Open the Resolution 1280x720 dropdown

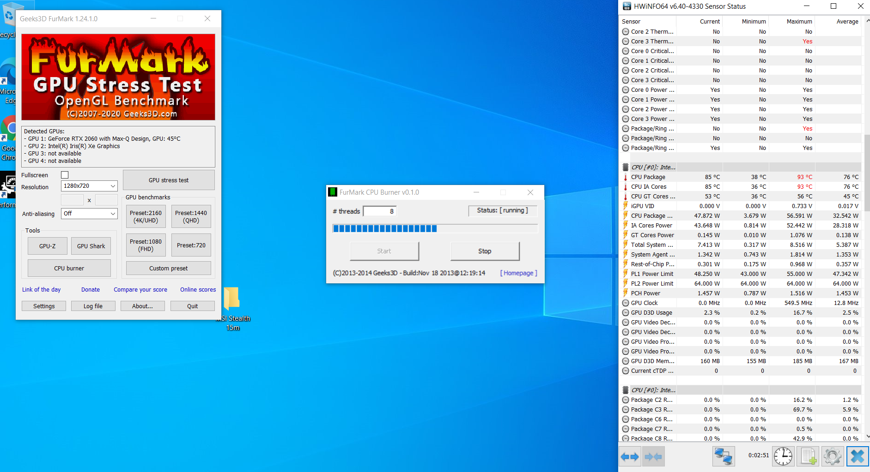click(89, 186)
